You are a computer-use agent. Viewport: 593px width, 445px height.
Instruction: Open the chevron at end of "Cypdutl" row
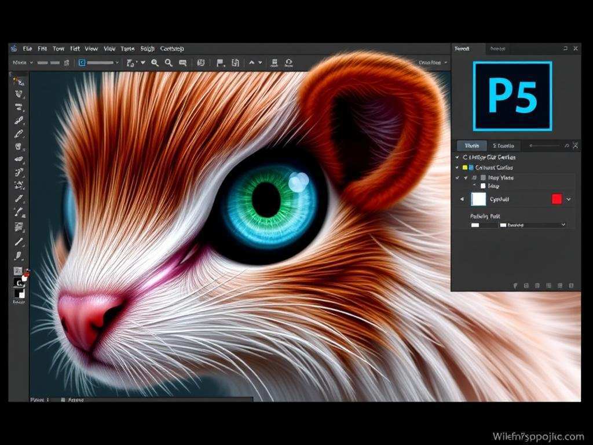(x=569, y=199)
